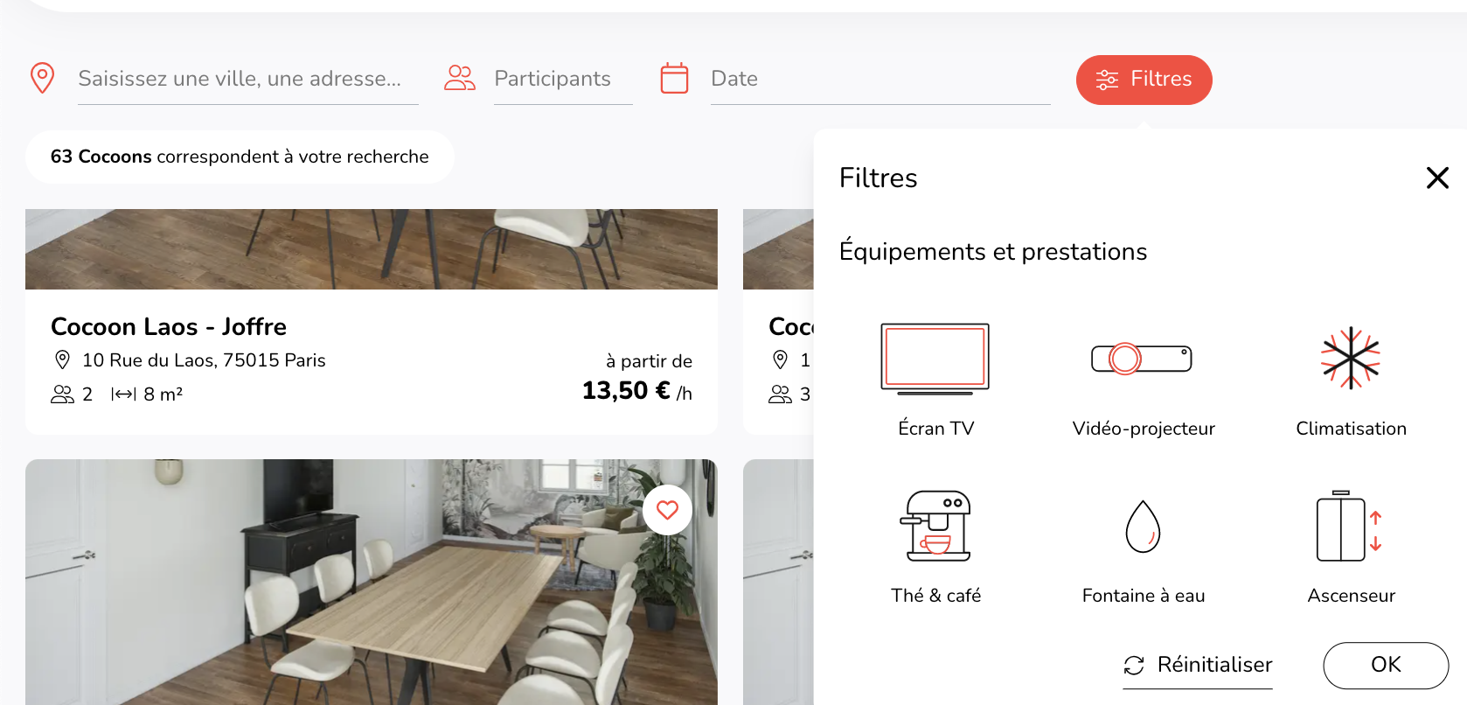The height and width of the screenshot is (705, 1467).
Task: Click the calendar icon
Action: (674, 78)
